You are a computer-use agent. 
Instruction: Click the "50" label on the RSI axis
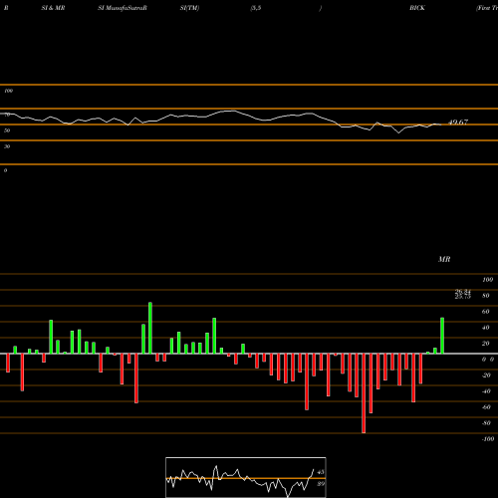(x=7, y=130)
